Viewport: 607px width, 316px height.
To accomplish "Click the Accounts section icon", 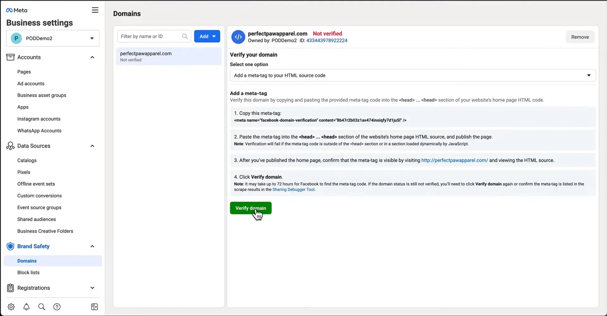I will click(10, 57).
